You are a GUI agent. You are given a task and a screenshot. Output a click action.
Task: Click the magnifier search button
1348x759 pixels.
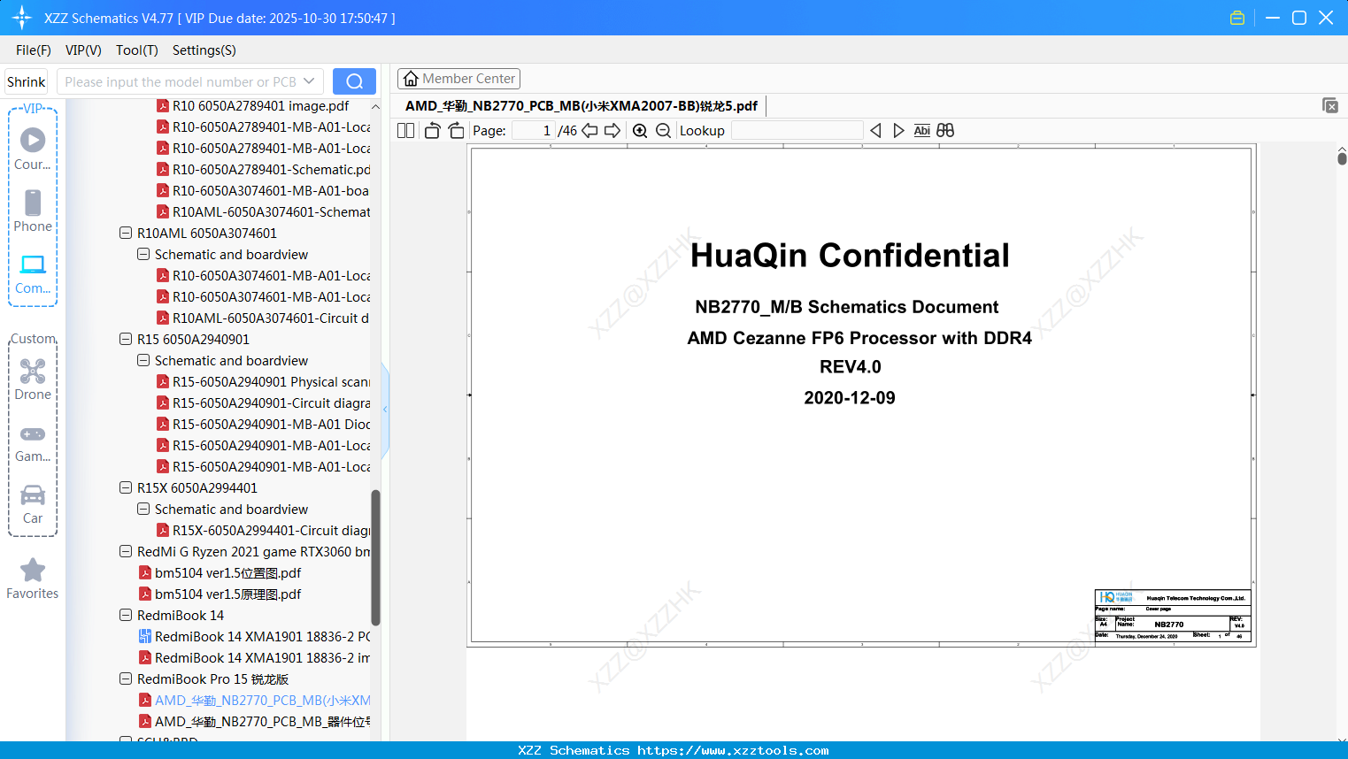(x=354, y=81)
